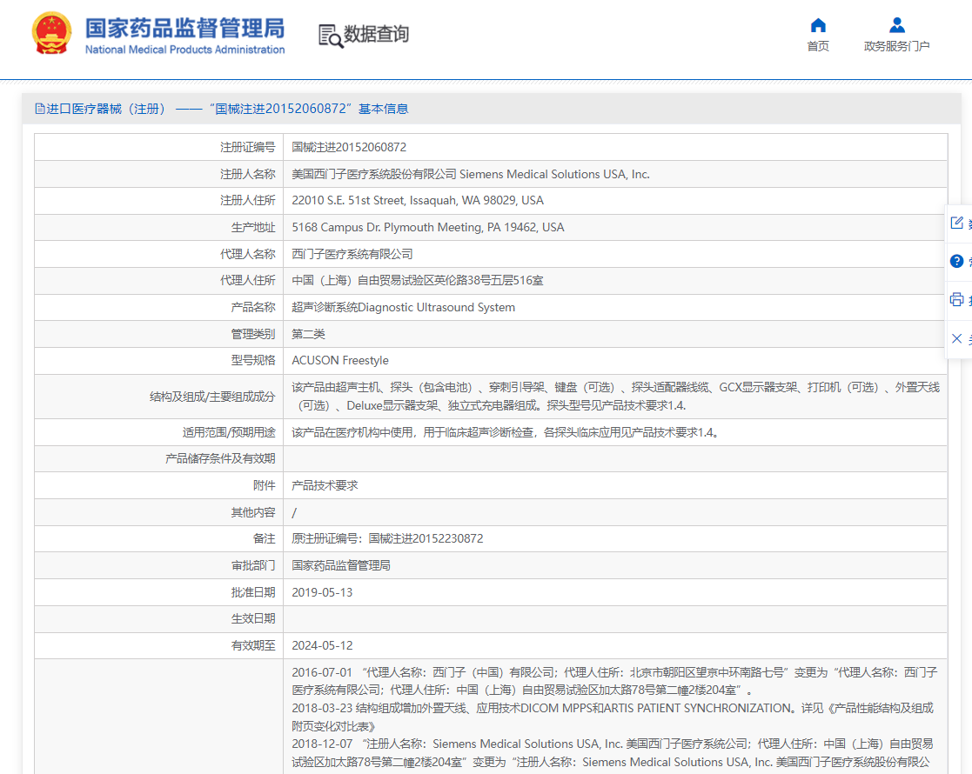This screenshot has height=774, width=972.
Task: Click the 注册人名称 row label
Action: pos(247,174)
